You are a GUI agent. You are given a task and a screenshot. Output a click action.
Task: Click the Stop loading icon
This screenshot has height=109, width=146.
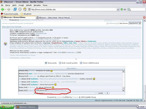[20, 9]
